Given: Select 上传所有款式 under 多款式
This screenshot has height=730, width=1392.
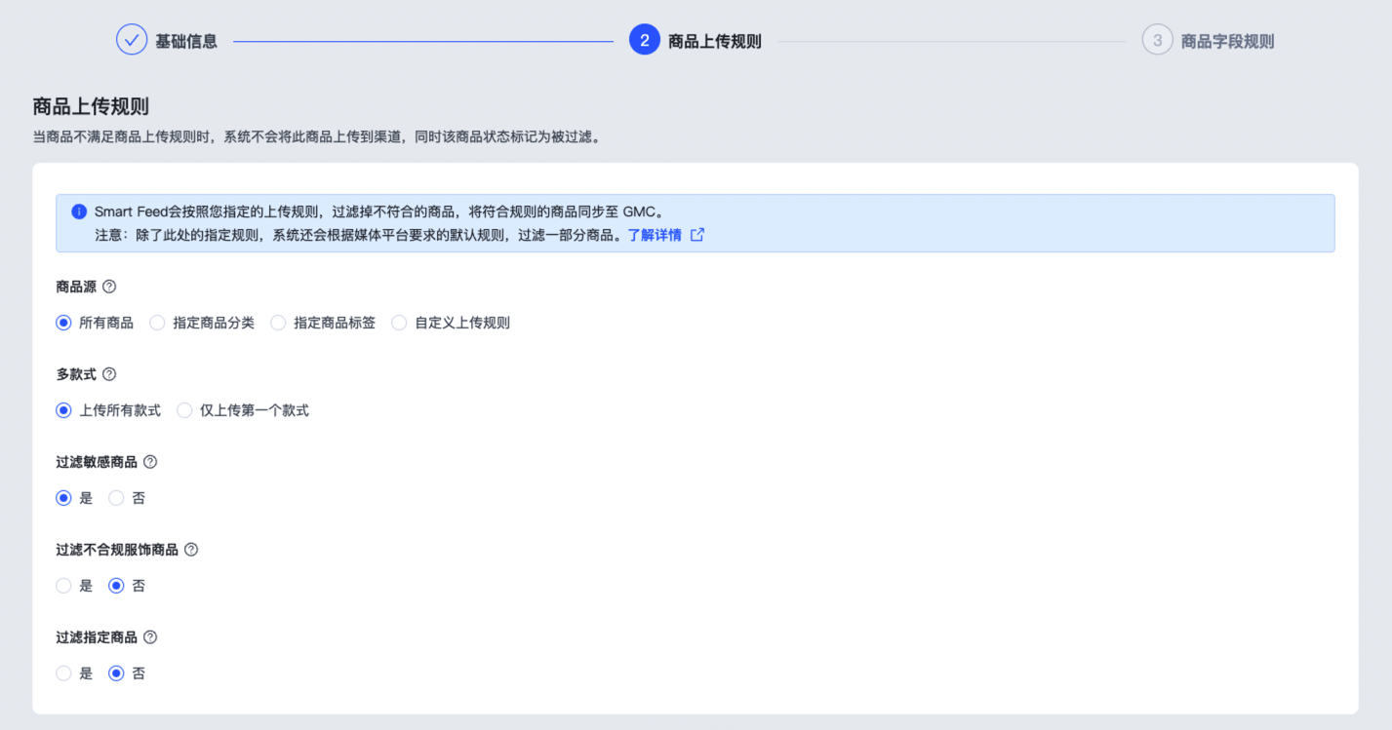Looking at the screenshot, I should [63, 409].
